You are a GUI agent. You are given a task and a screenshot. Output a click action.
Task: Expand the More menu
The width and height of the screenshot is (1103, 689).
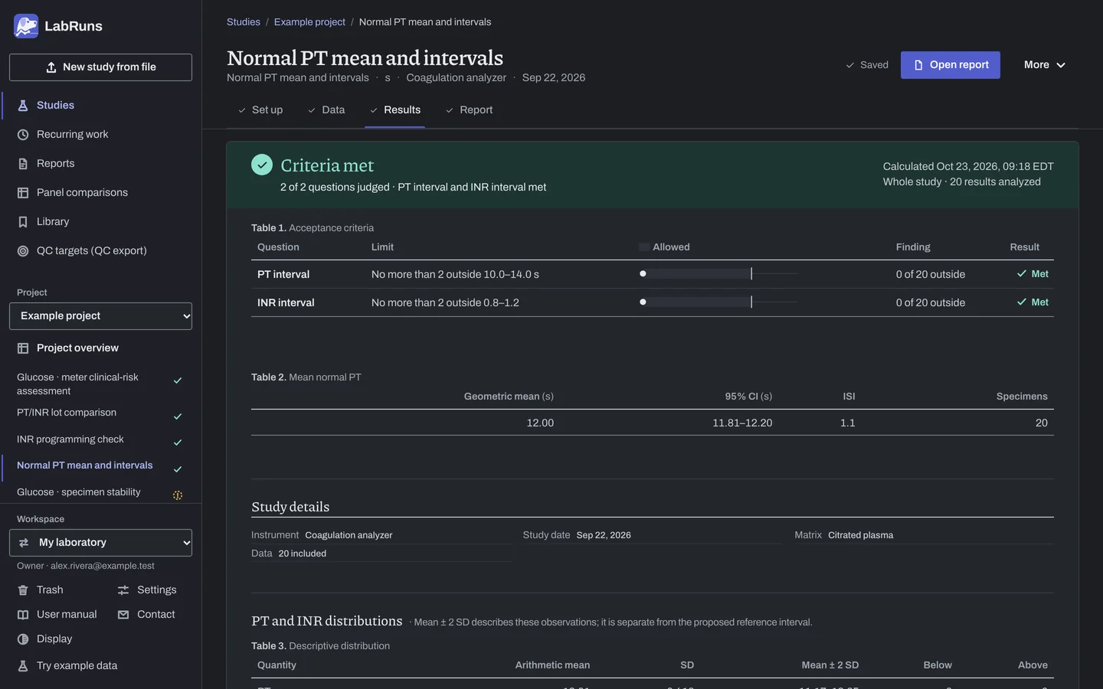click(x=1045, y=65)
